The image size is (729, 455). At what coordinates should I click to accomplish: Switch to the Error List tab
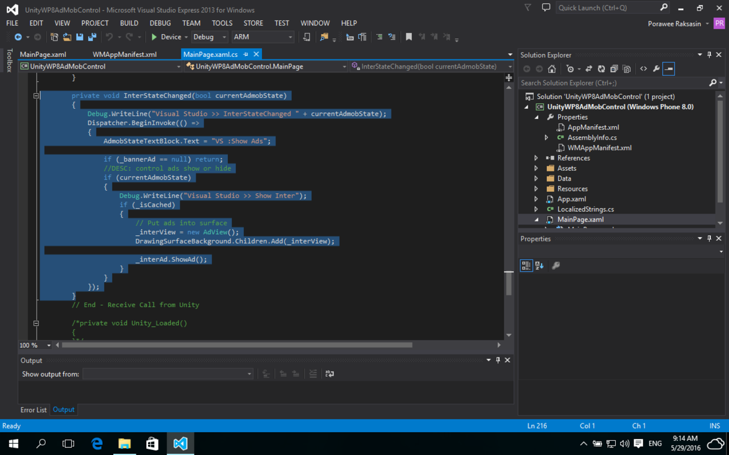[x=33, y=410]
